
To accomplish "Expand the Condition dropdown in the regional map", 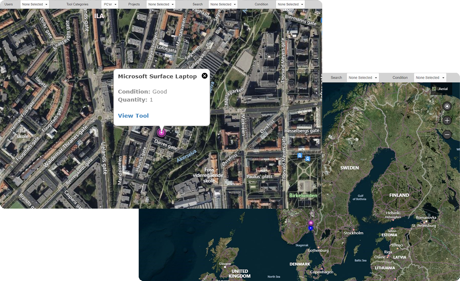I will (430, 78).
